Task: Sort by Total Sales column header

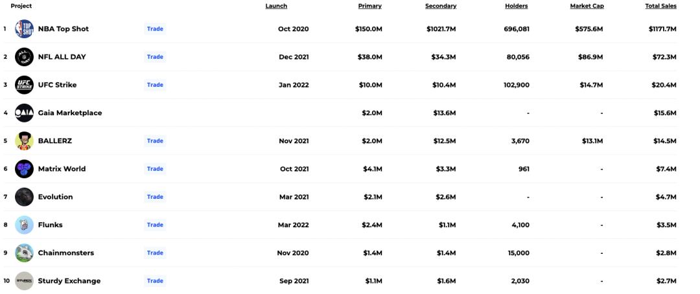Action: coord(660,6)
